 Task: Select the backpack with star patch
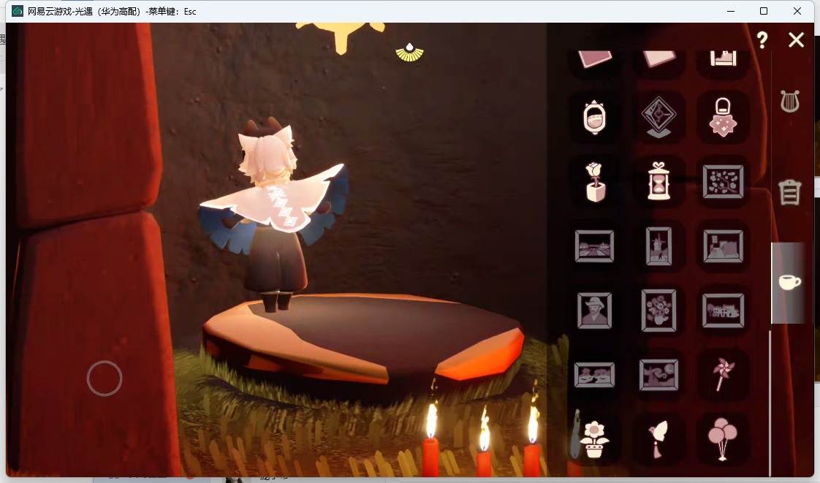pos(724,117)
